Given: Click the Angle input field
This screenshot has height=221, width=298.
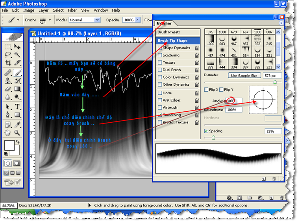Looking at the screenshot, I should (x=233, y=101).
